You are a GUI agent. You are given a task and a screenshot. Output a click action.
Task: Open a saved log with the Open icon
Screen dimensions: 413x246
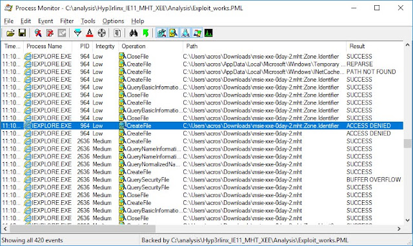(10, 33)
